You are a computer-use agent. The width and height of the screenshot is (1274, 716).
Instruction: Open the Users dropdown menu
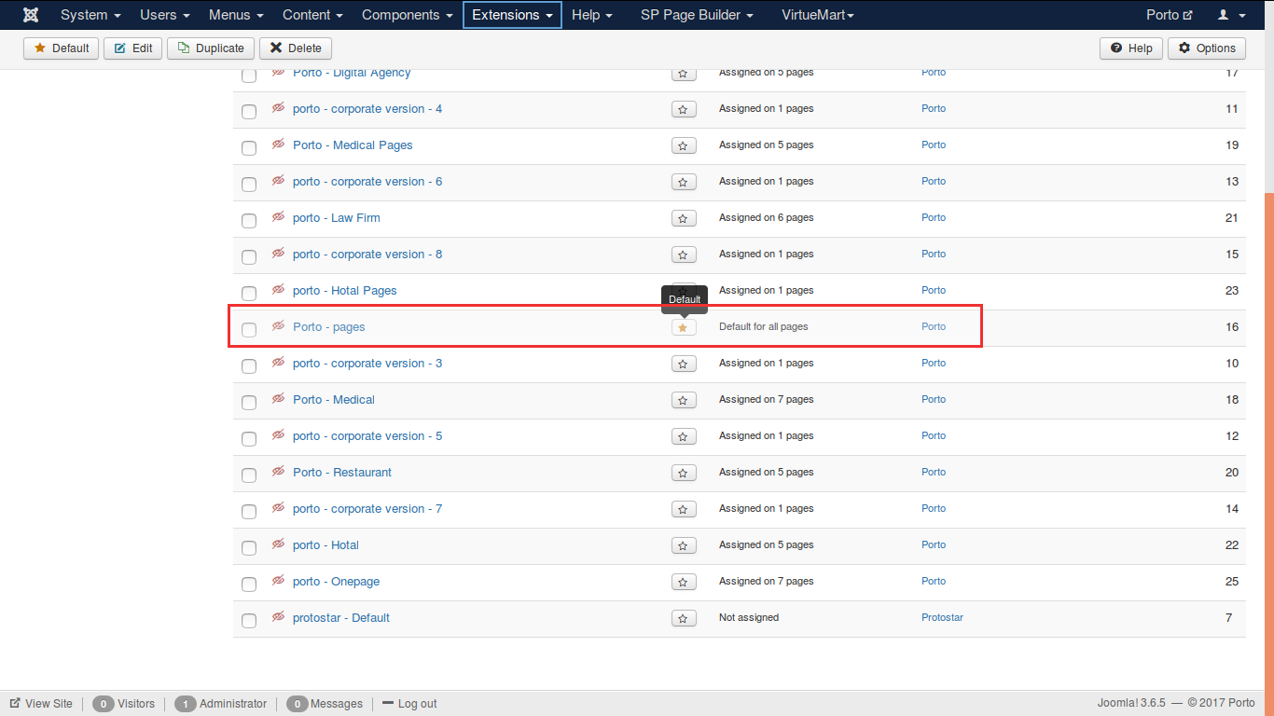pos(165,15)
